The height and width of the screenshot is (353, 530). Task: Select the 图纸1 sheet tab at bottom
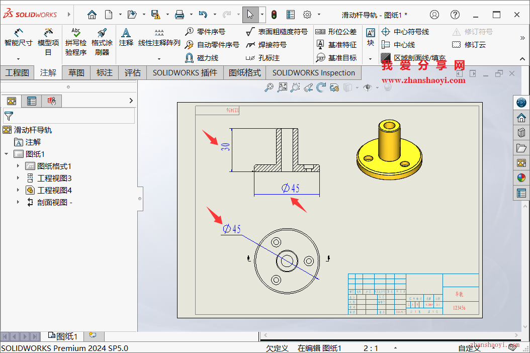click(62, 336)
